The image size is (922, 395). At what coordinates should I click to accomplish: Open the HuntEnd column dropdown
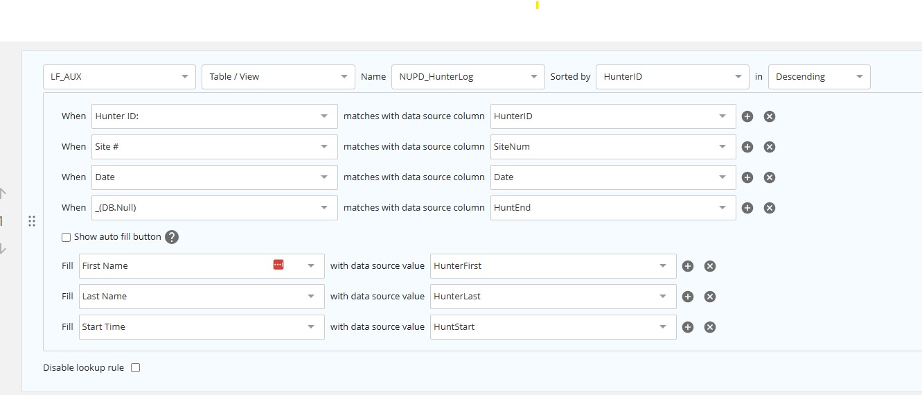click(x=613, y=208)
